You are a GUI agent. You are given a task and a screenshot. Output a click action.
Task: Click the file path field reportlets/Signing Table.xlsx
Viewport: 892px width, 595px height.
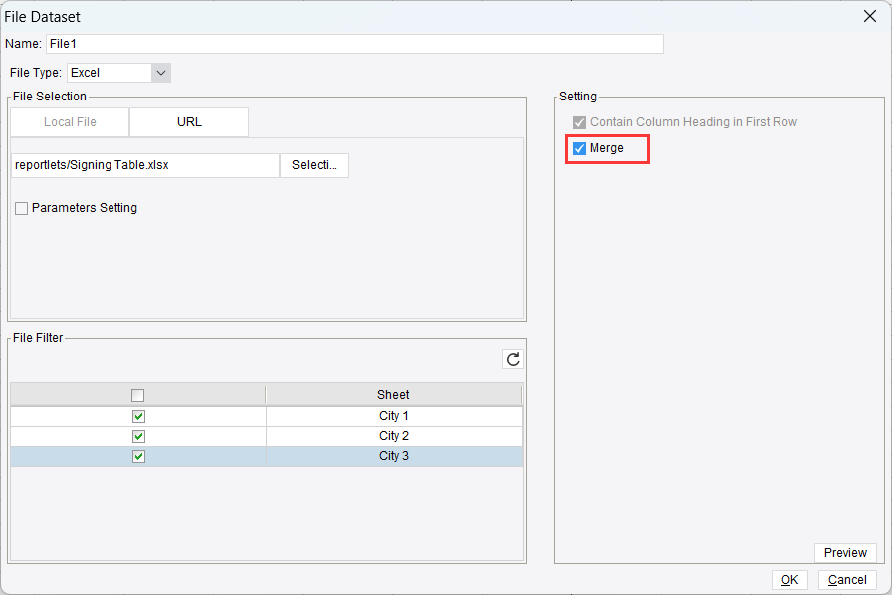(x=145, y=165)
